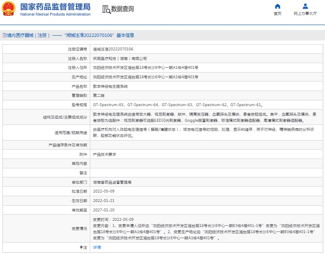Select expiry date 2027-01-20

[x=104, y=210]
